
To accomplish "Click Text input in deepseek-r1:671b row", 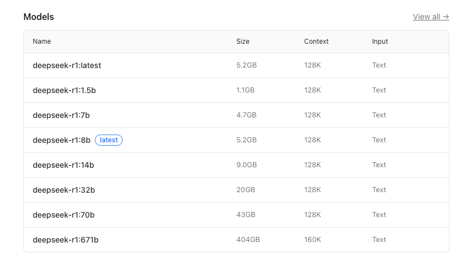I will pyautogui.click(x=379, y=240).
